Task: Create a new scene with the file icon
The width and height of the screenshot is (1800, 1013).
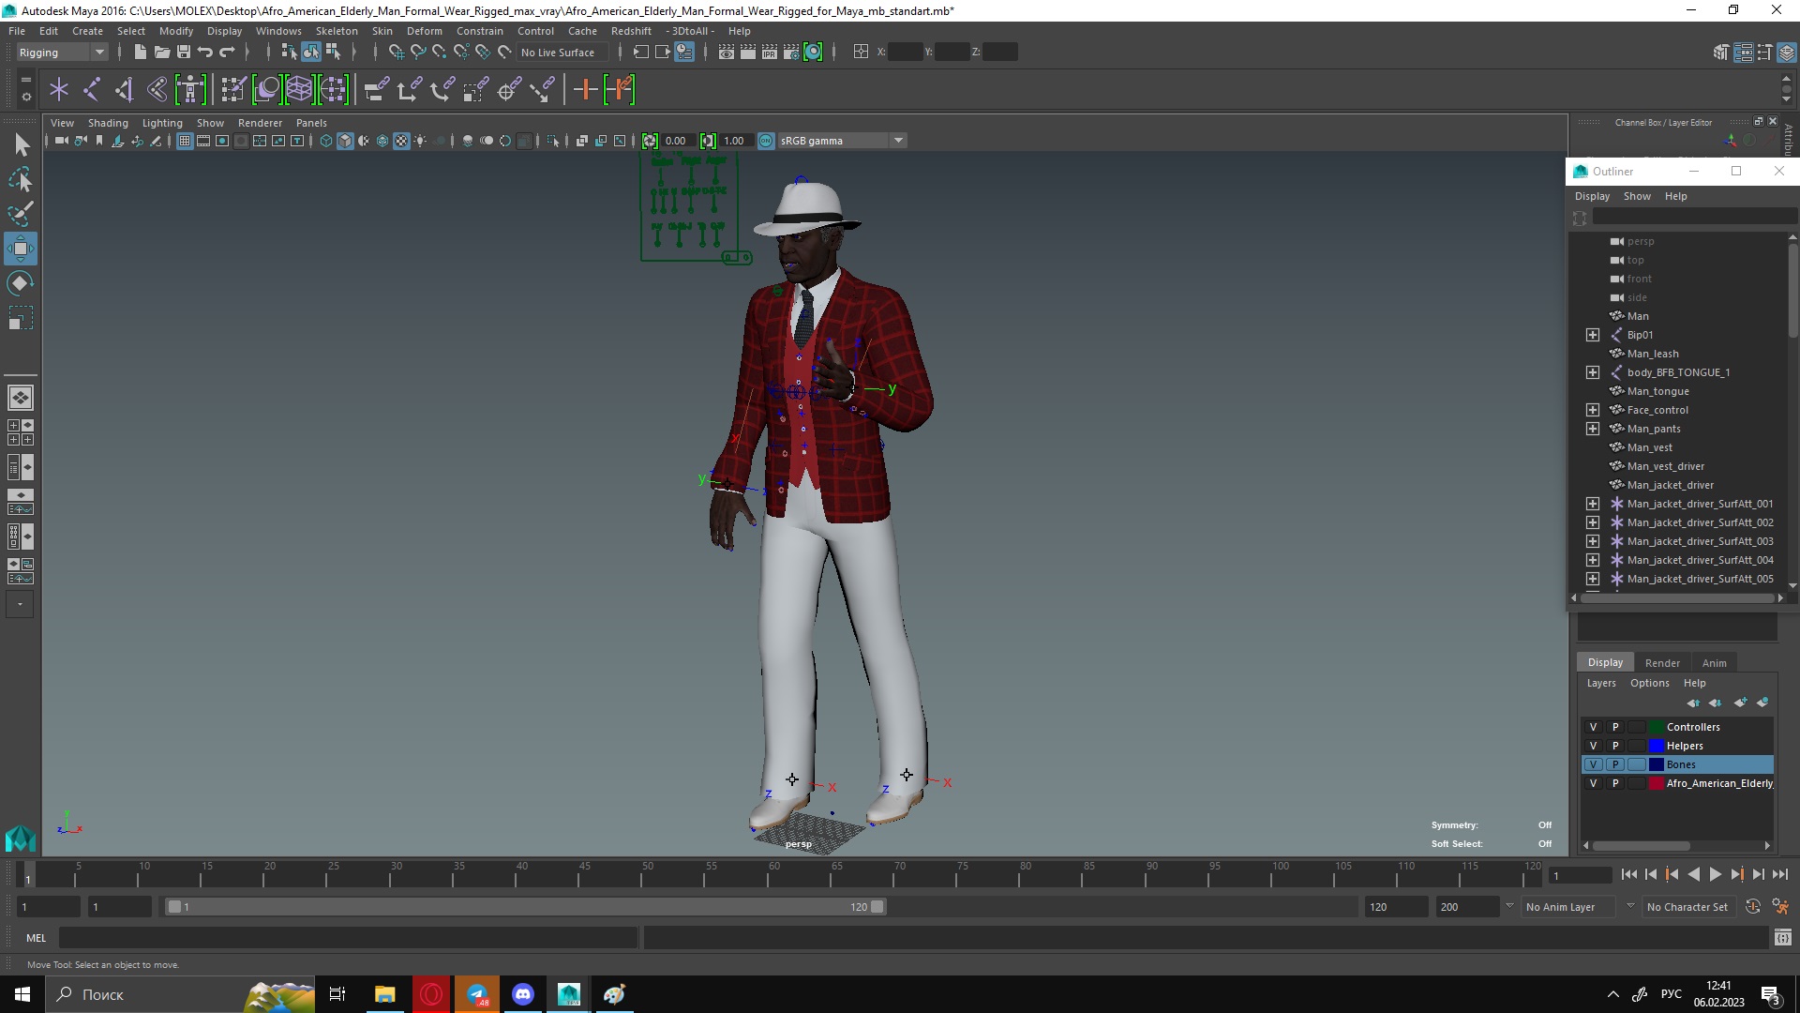Action: [140, 53]
